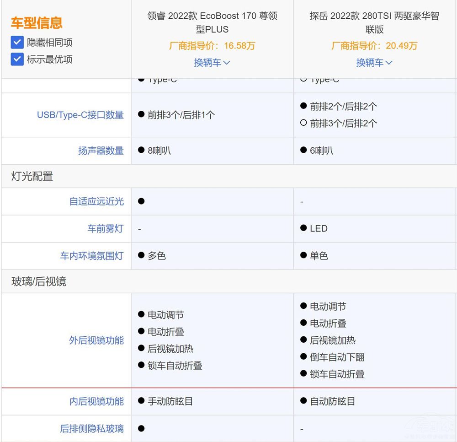The width and height of the screenshot is (457, 442).
Task: Click the 车型信息 heading
Action: point(37,23)
